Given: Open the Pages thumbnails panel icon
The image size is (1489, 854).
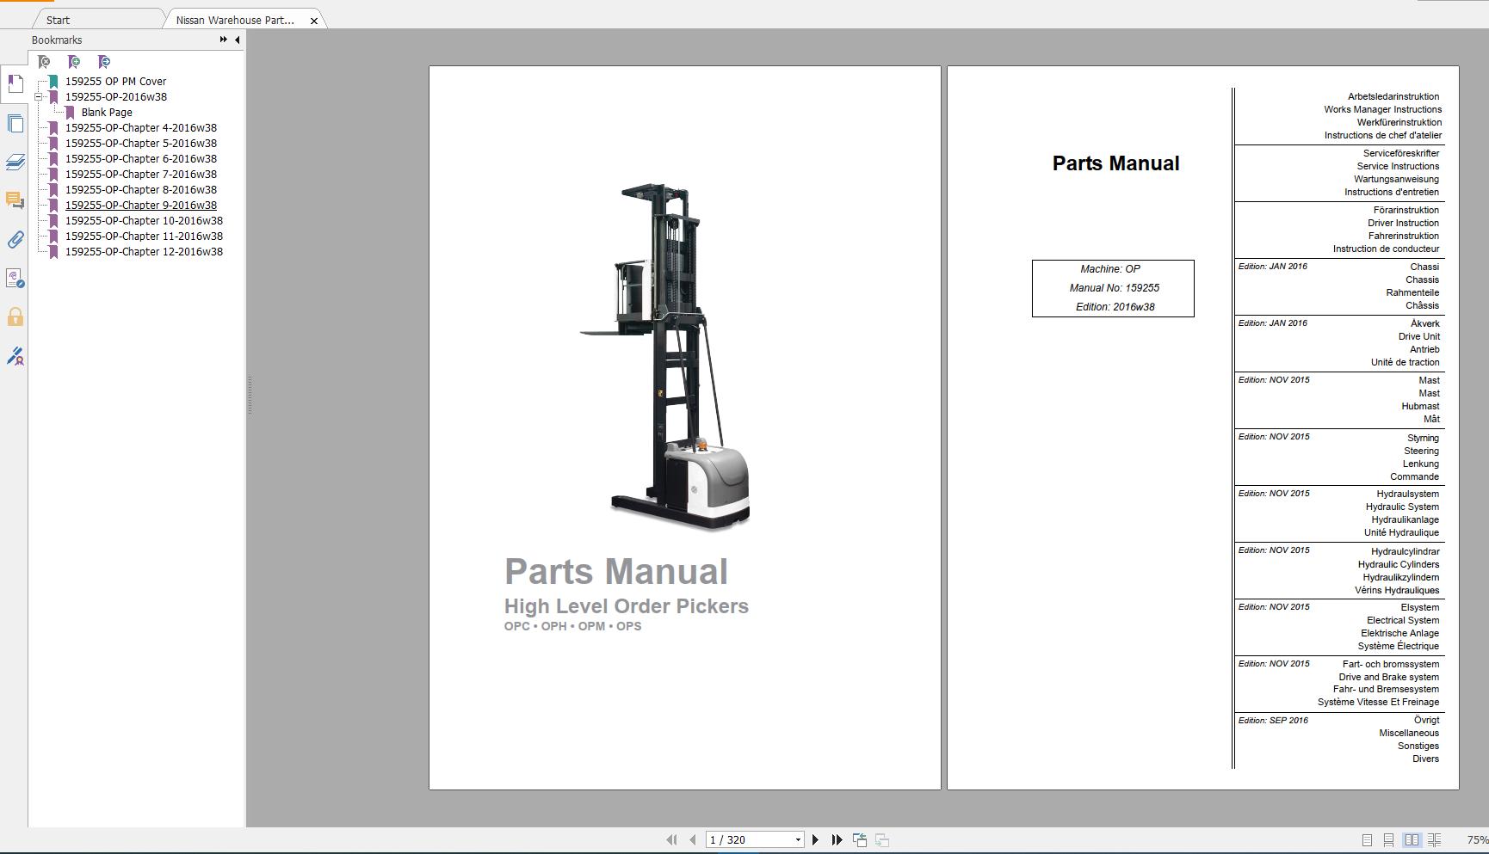Looking at the screenshot, I should point(15,123).
